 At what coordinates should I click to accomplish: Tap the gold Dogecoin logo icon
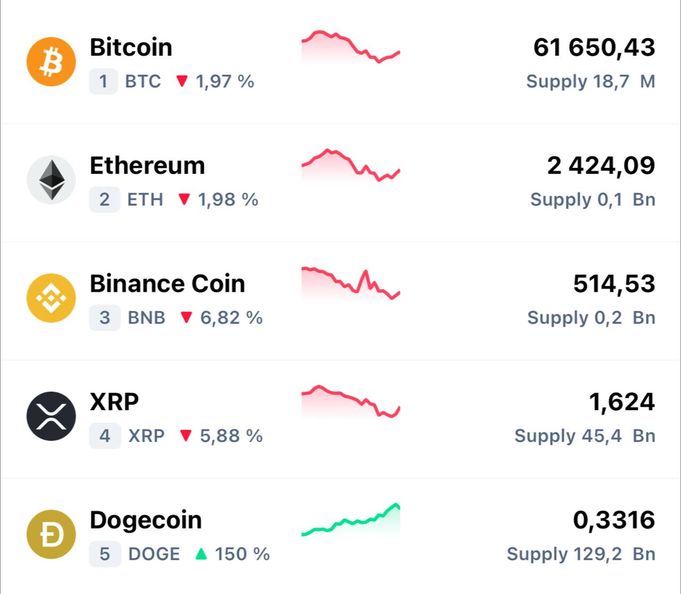tap(51, 534)
